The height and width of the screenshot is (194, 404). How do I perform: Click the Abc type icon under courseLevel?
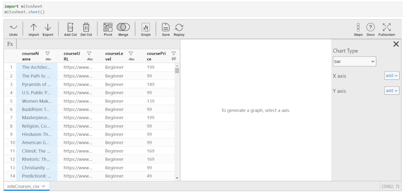(131, 59)
